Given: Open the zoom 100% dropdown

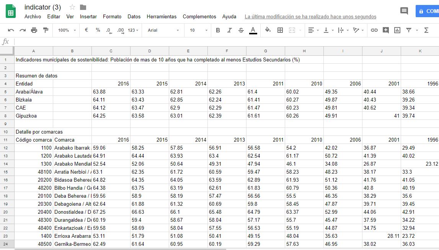Looking at the screenshot, I should (x=67, y=30).
